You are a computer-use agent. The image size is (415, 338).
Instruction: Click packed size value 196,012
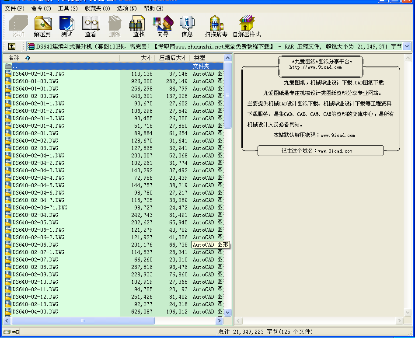pos(177,312)
